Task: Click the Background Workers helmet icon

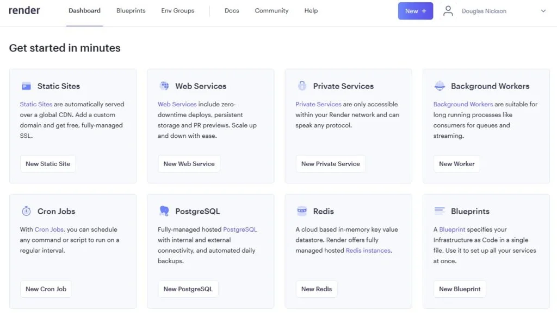Action: [x=440, y=86]
